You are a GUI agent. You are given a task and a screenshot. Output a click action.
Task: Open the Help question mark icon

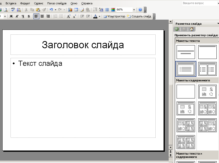[x=140, y=10]
